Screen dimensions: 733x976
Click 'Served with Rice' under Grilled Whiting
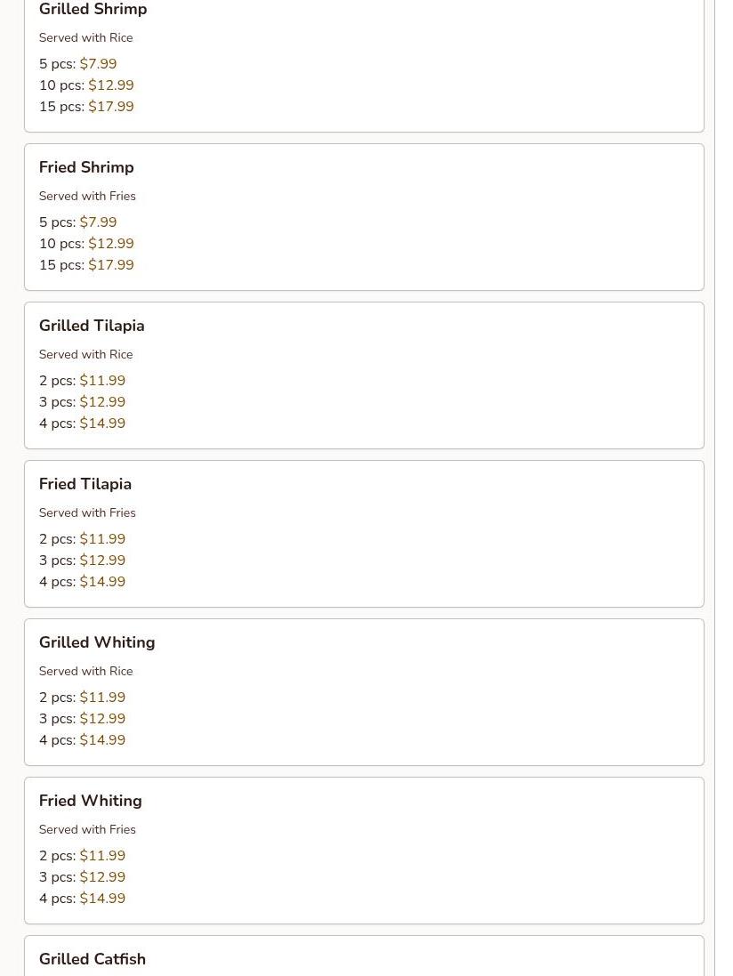pos(86,671)
